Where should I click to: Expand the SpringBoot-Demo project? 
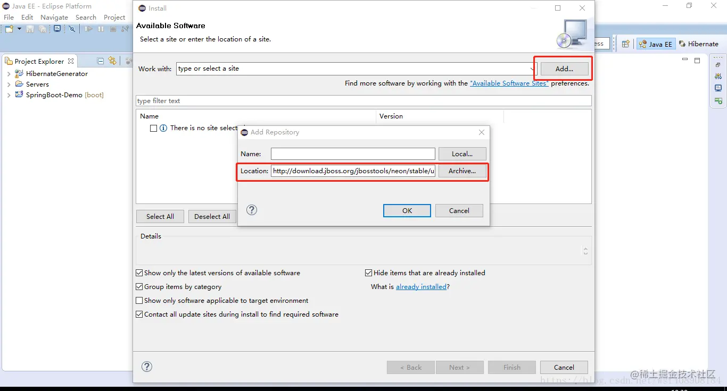tap(9, 95)
